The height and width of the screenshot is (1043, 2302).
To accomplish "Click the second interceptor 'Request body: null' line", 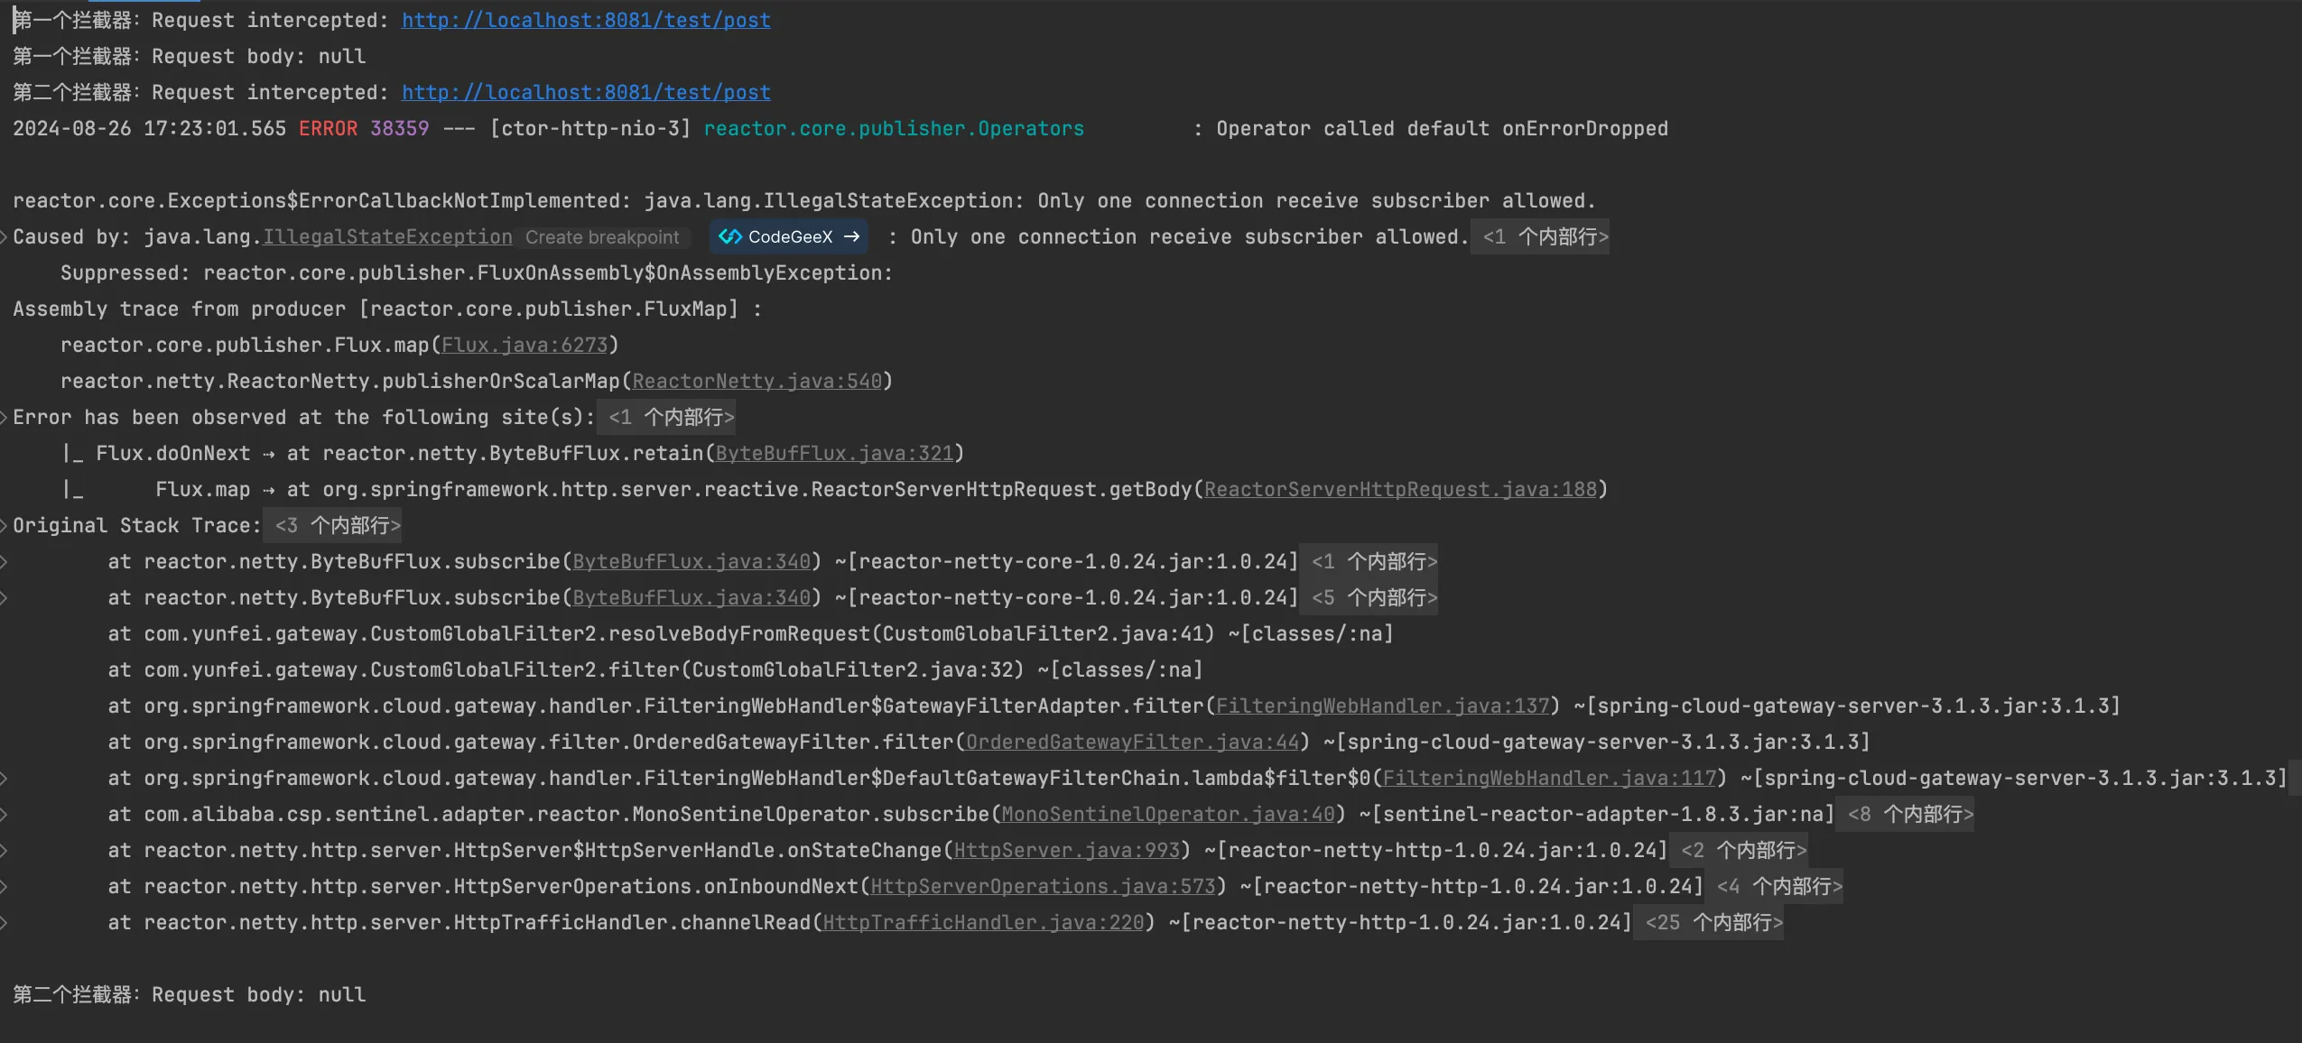I will (190, 994).
